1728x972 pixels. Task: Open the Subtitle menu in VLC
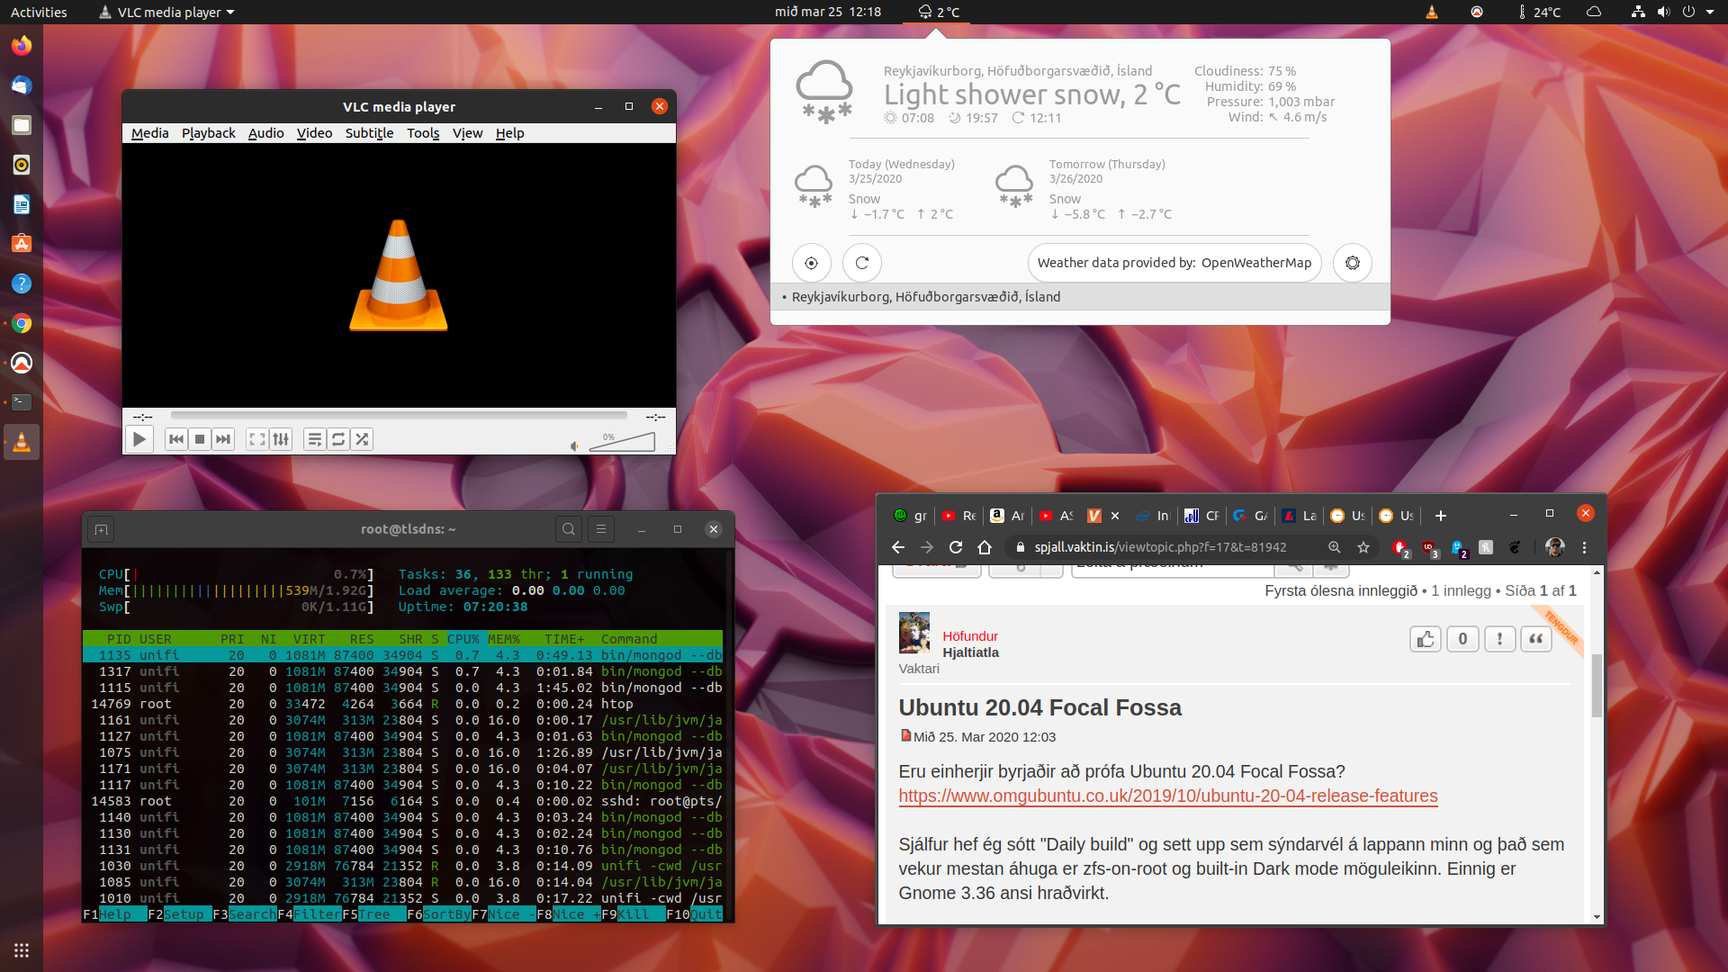click(369, 133)
